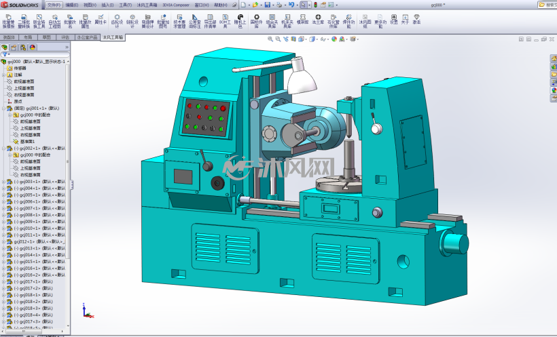Open the 组合夹具库 library

pos(272,21)
